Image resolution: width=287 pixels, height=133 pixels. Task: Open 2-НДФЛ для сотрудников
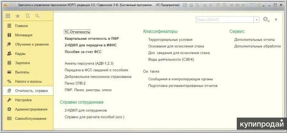point(86,110)
